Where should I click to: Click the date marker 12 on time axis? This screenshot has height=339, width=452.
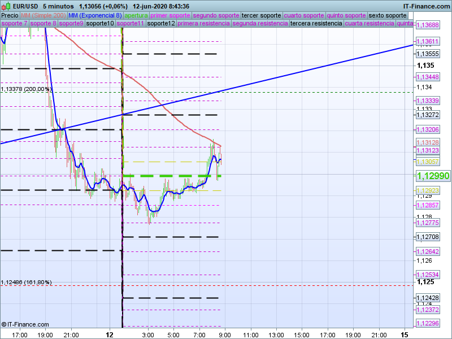pyautogui.click(x=110, y=334)
